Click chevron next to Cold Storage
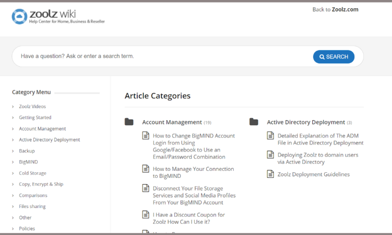Viewport: 392px width, 235px height. point(13,173)
